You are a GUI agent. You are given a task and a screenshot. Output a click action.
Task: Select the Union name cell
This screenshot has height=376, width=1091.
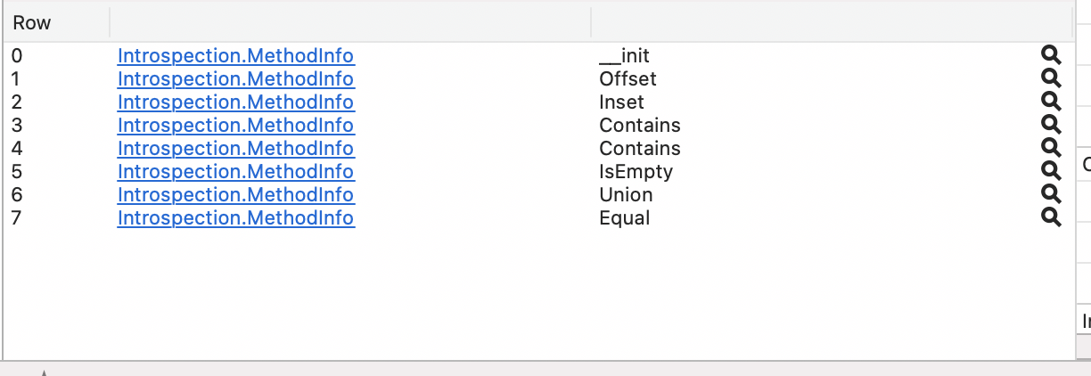626,195
